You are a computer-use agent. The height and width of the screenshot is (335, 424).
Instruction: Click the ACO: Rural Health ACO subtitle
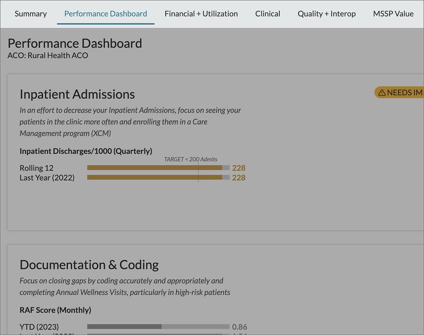(48, 55)
